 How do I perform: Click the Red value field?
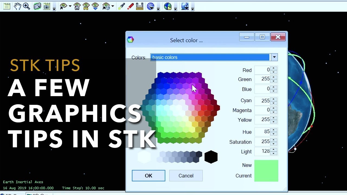click(262, 70)
